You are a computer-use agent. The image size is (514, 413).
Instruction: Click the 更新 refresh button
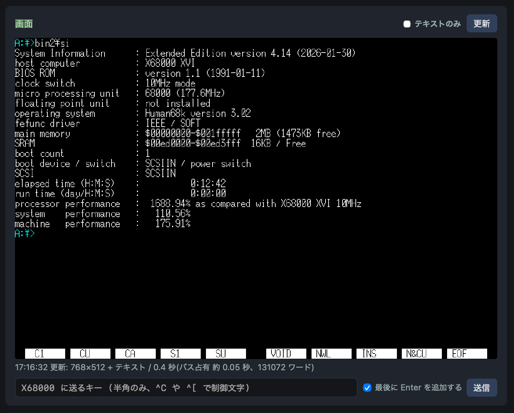coord(482,24)
